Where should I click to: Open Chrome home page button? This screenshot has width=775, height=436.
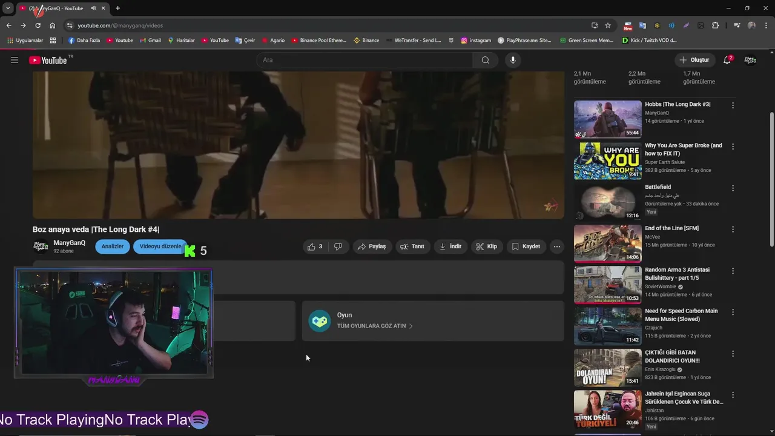(52, 25)
